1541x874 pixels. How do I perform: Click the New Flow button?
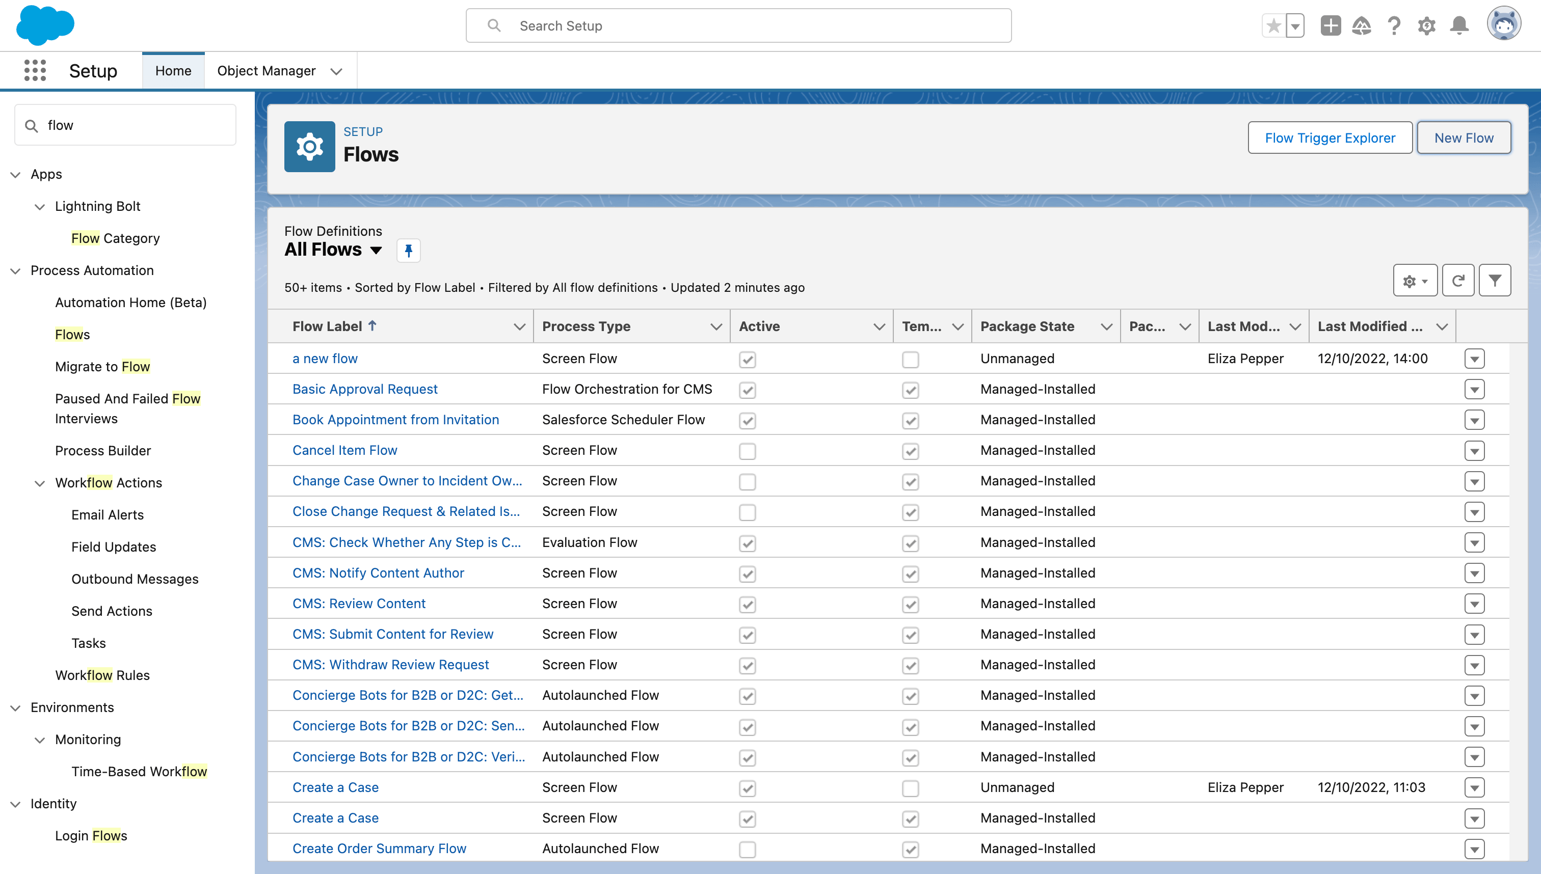coord(1464,138)
